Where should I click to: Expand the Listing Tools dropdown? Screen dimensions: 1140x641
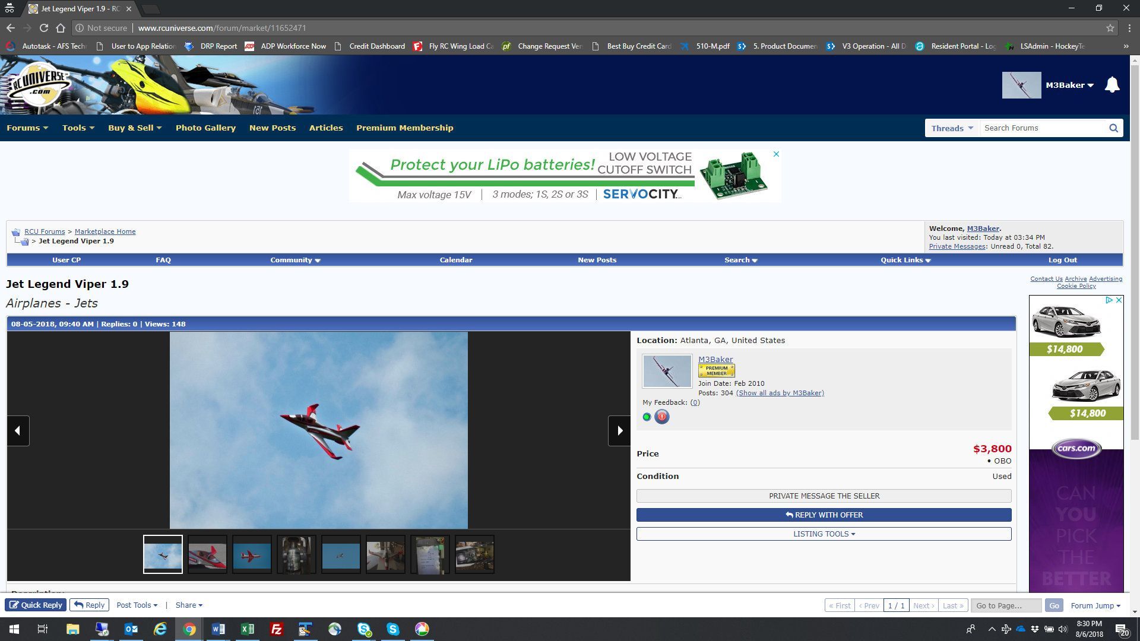click(x=824, y=534)
